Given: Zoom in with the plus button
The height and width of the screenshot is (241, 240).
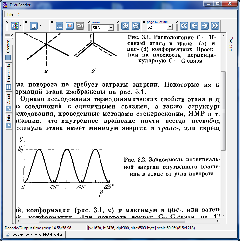Looking at the screenshot, I should click(x=125, y=26).
